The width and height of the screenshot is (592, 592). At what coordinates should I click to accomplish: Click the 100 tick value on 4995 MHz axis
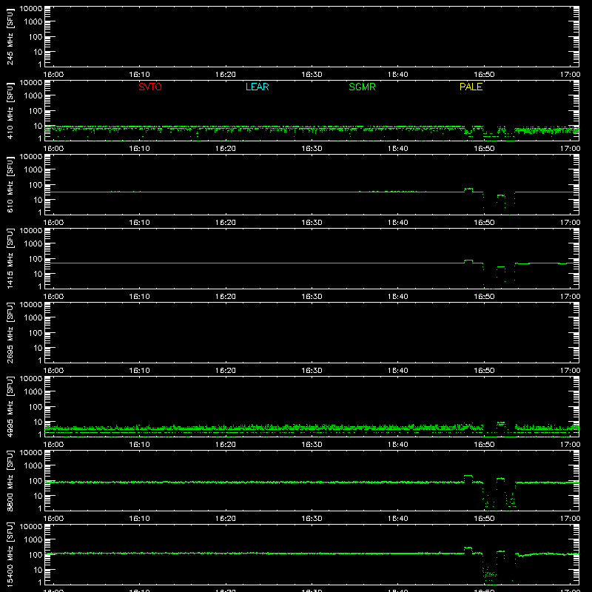point(36,407)
